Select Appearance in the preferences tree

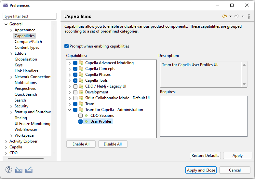click(x=25, y=30)
